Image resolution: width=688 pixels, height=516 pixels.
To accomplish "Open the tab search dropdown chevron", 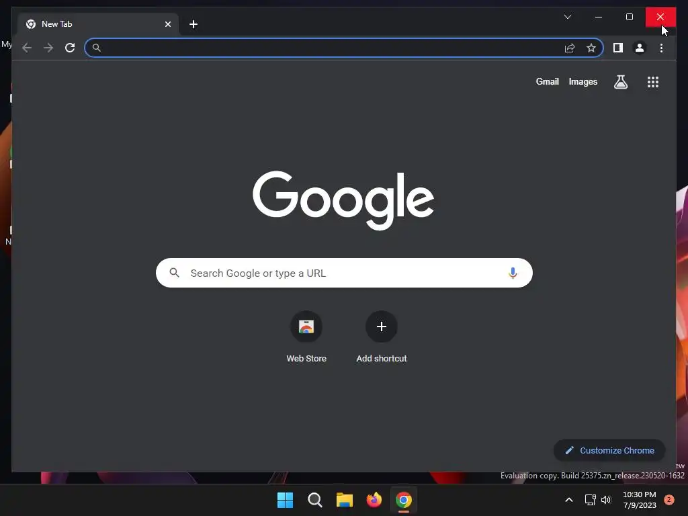I will coord(567,17).
